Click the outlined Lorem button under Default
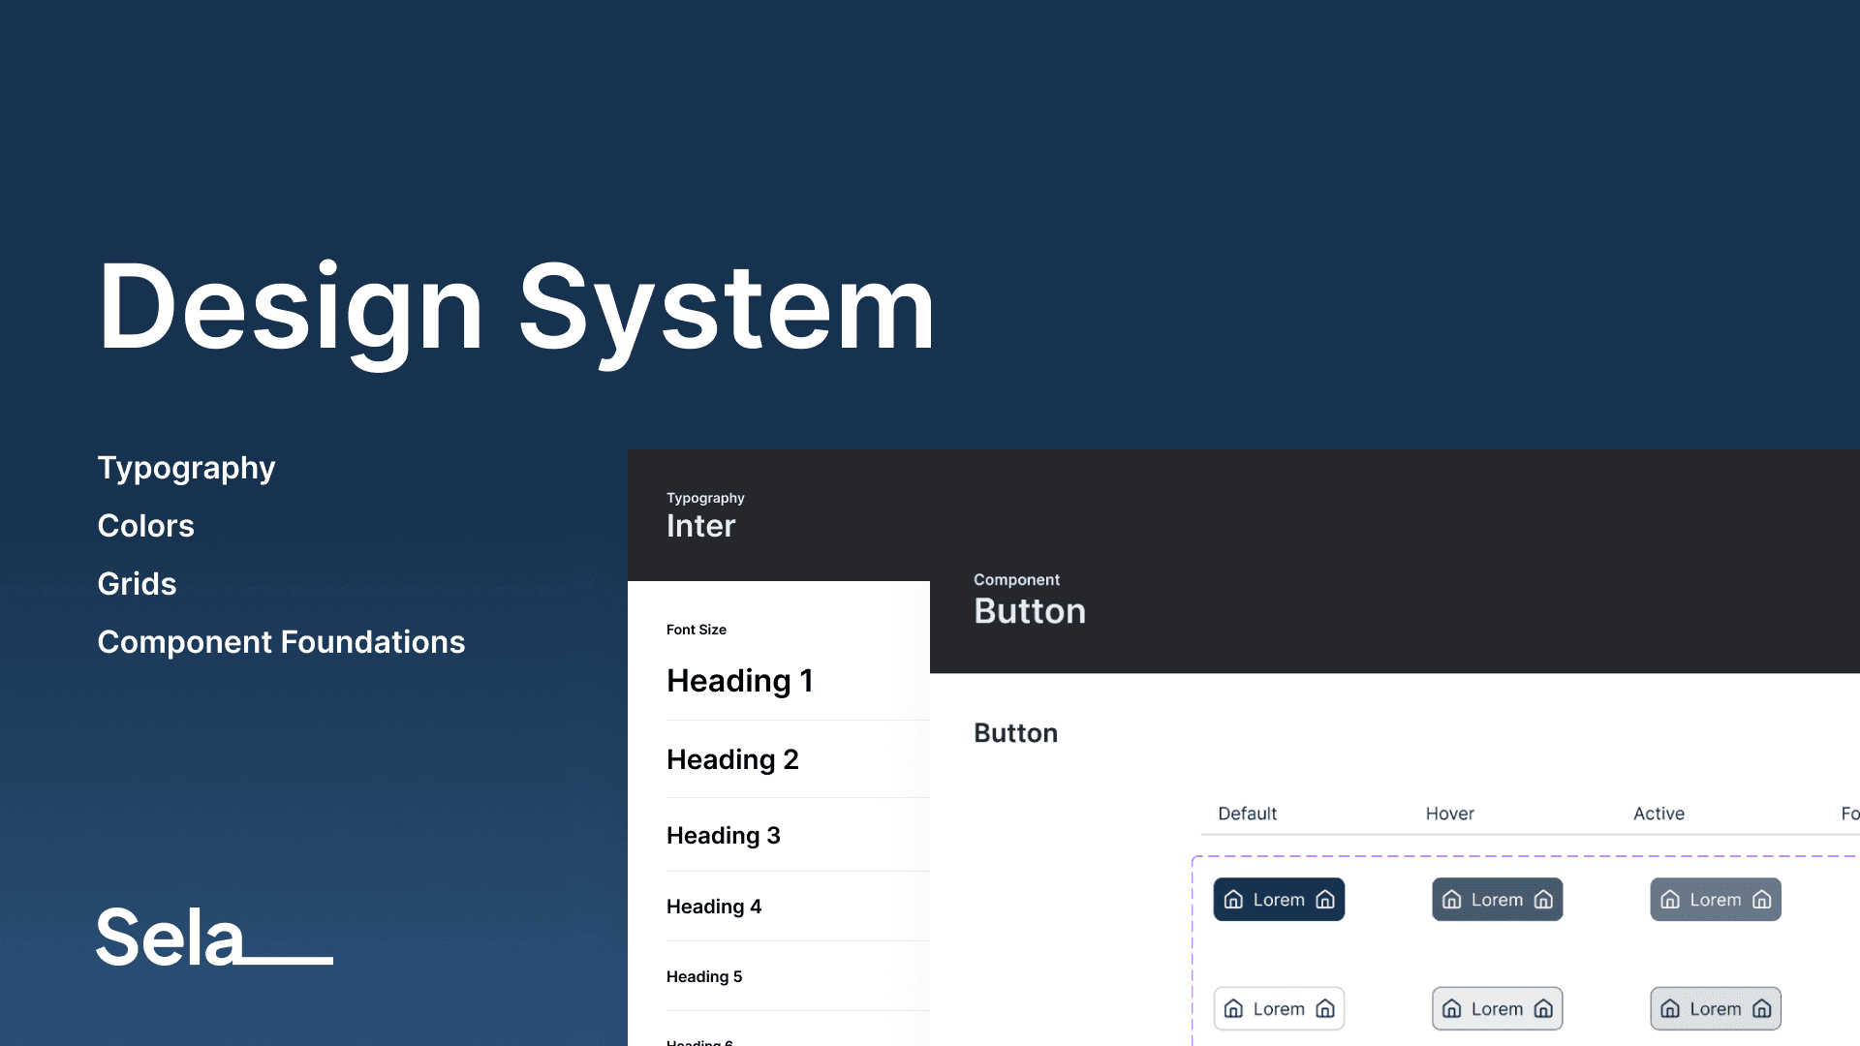The image size is (1860, 1046). tap(1279, 1009)
